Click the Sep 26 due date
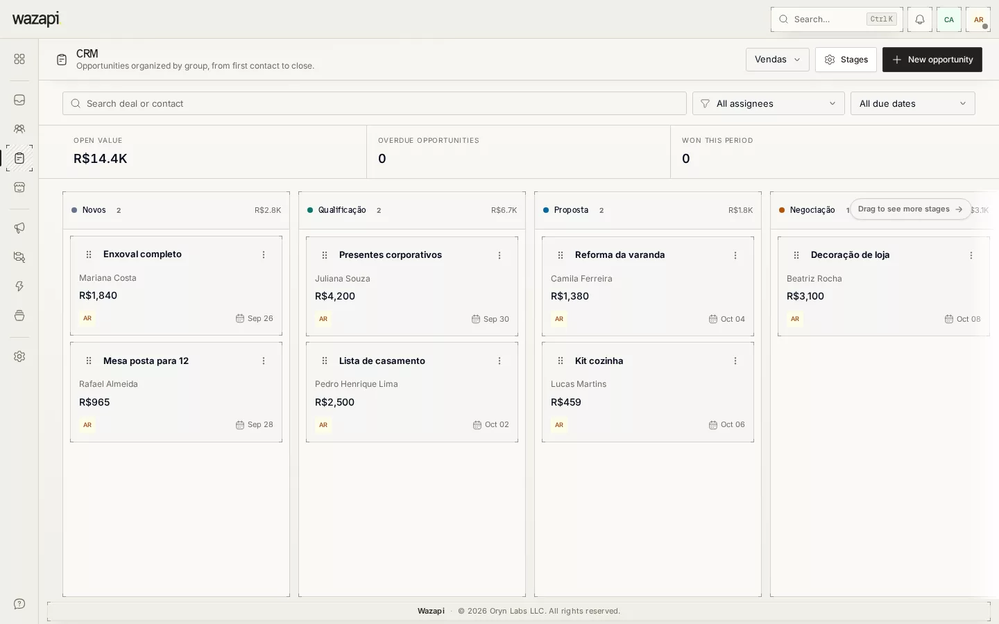The width and height of the screenshot is (999, 624). [255, 318]
